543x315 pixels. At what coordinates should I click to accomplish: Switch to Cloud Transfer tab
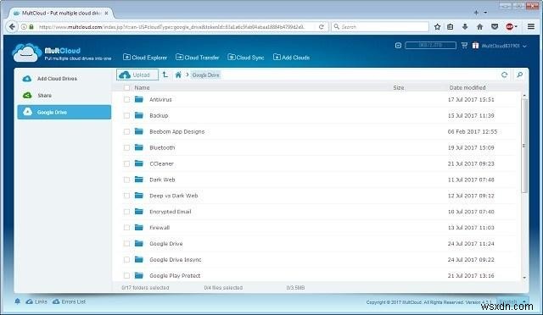click(x=198, y=58)
